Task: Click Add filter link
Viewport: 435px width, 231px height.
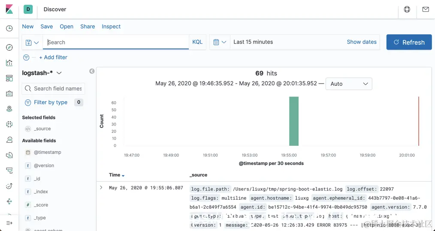Action: 53,57
